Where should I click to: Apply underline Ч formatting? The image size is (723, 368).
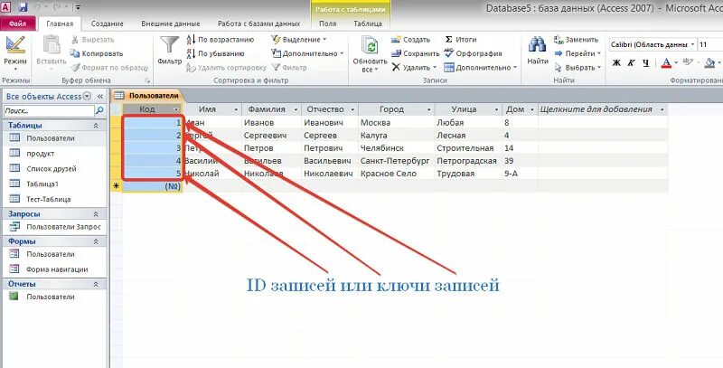[645, 62]
